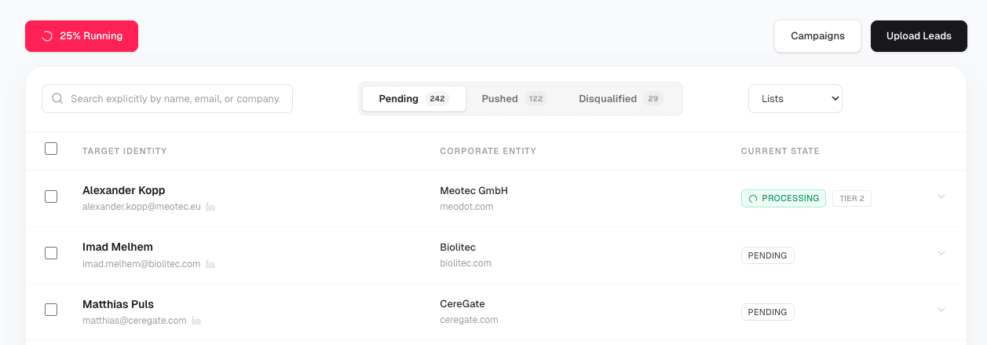This screenshot has height=345, width=987.
Task: Open the Campaigns button
Action: (x=817, y=36)
